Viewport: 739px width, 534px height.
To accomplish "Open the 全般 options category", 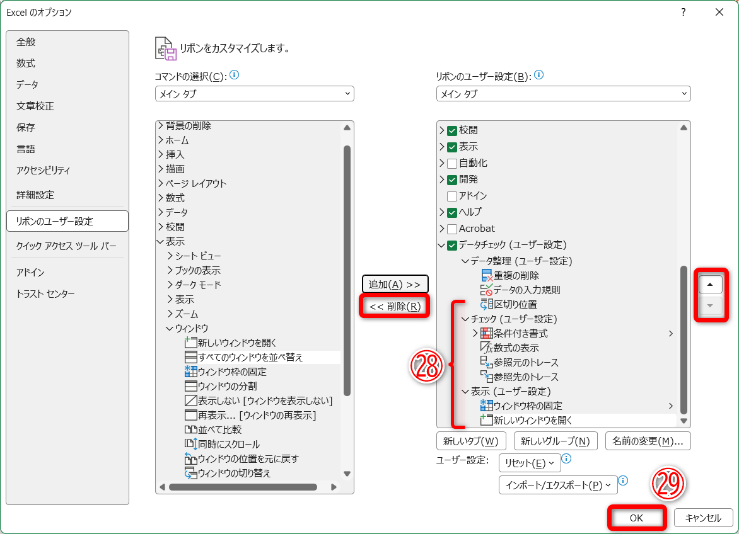I will click(x=67, y=42).
